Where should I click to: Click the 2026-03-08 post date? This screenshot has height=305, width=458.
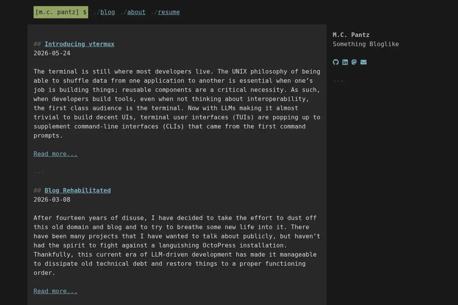(52, 199)
